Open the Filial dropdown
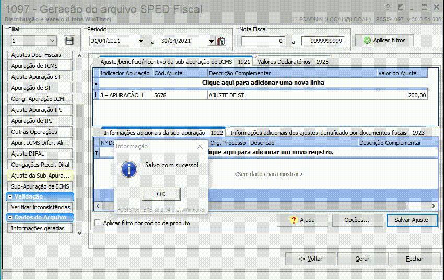Viewport: 444px width, 280px height. tap(33, 41)
